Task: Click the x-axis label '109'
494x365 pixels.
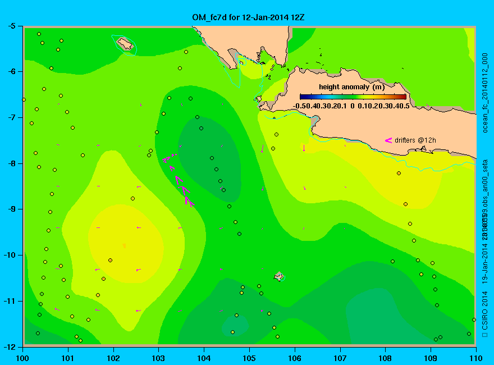Action: pyautogui.click(x=431, y=358)
